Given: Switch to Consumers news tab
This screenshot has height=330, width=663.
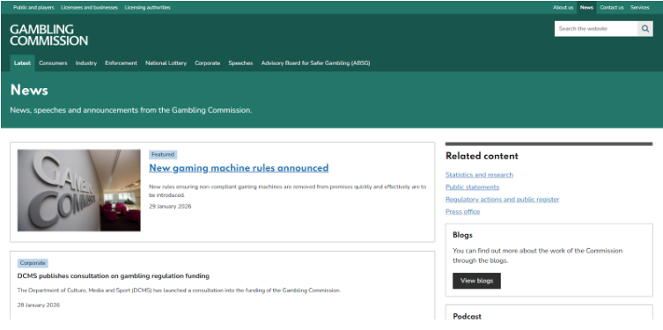Looking at the screenshot, I should click(54, 63).
